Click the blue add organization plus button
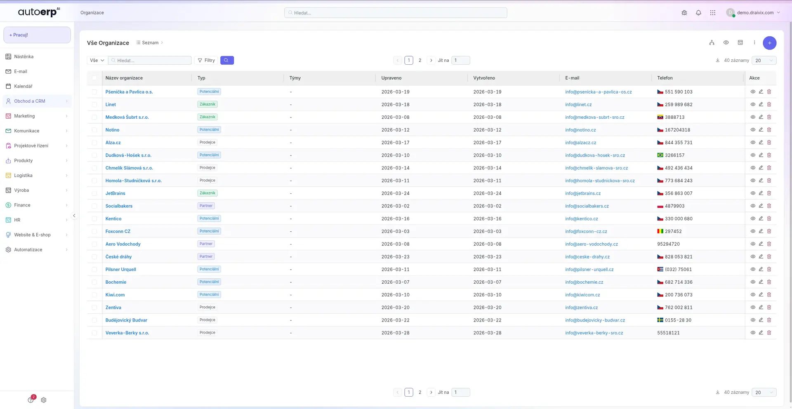 tap(769, 43)
